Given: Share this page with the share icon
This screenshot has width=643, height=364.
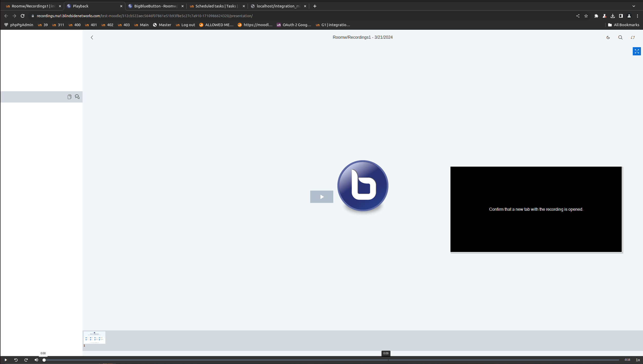Looking at the screenshot, I should coord(578,16).
